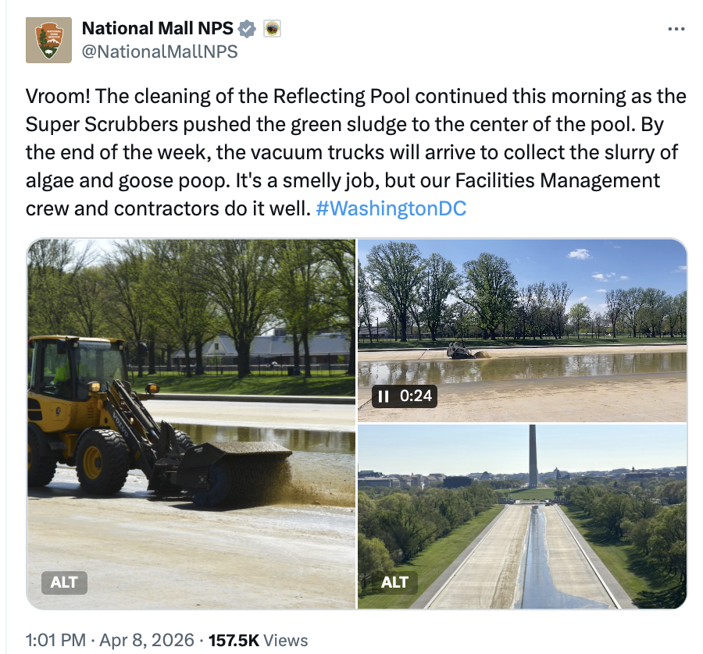The width and height of the screenshot is (703, 654).
Task: Click the government affiliation badge icon
Action: [272, 29]
